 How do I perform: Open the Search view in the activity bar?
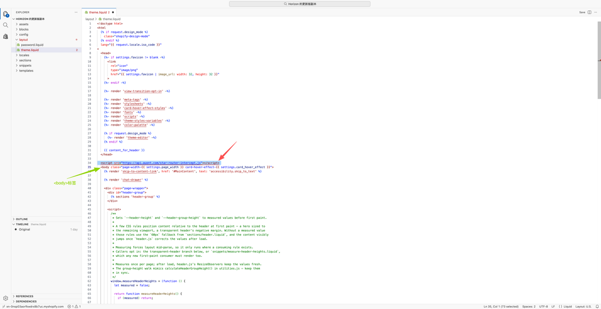pos(6,25)
